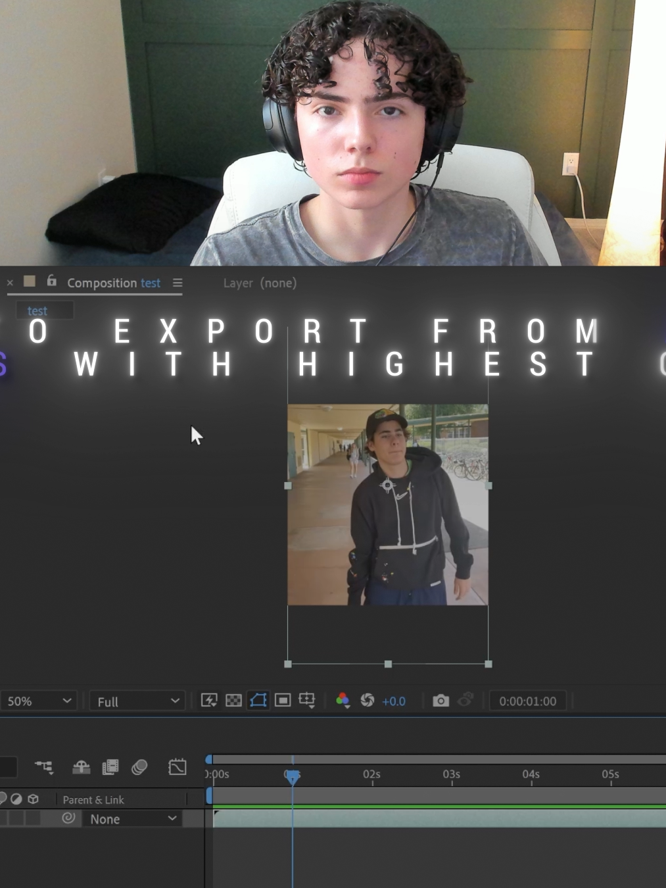Open the 50% magnification dropdown

tap(38, 701)
